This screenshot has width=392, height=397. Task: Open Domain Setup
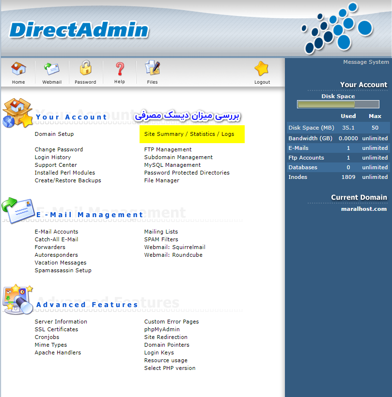(54, 134)
